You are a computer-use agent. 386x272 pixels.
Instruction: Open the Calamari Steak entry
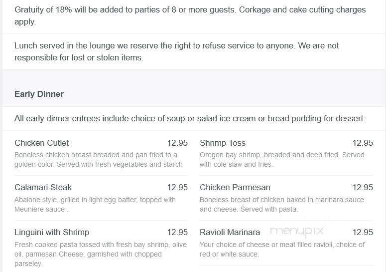pos(43,188)
